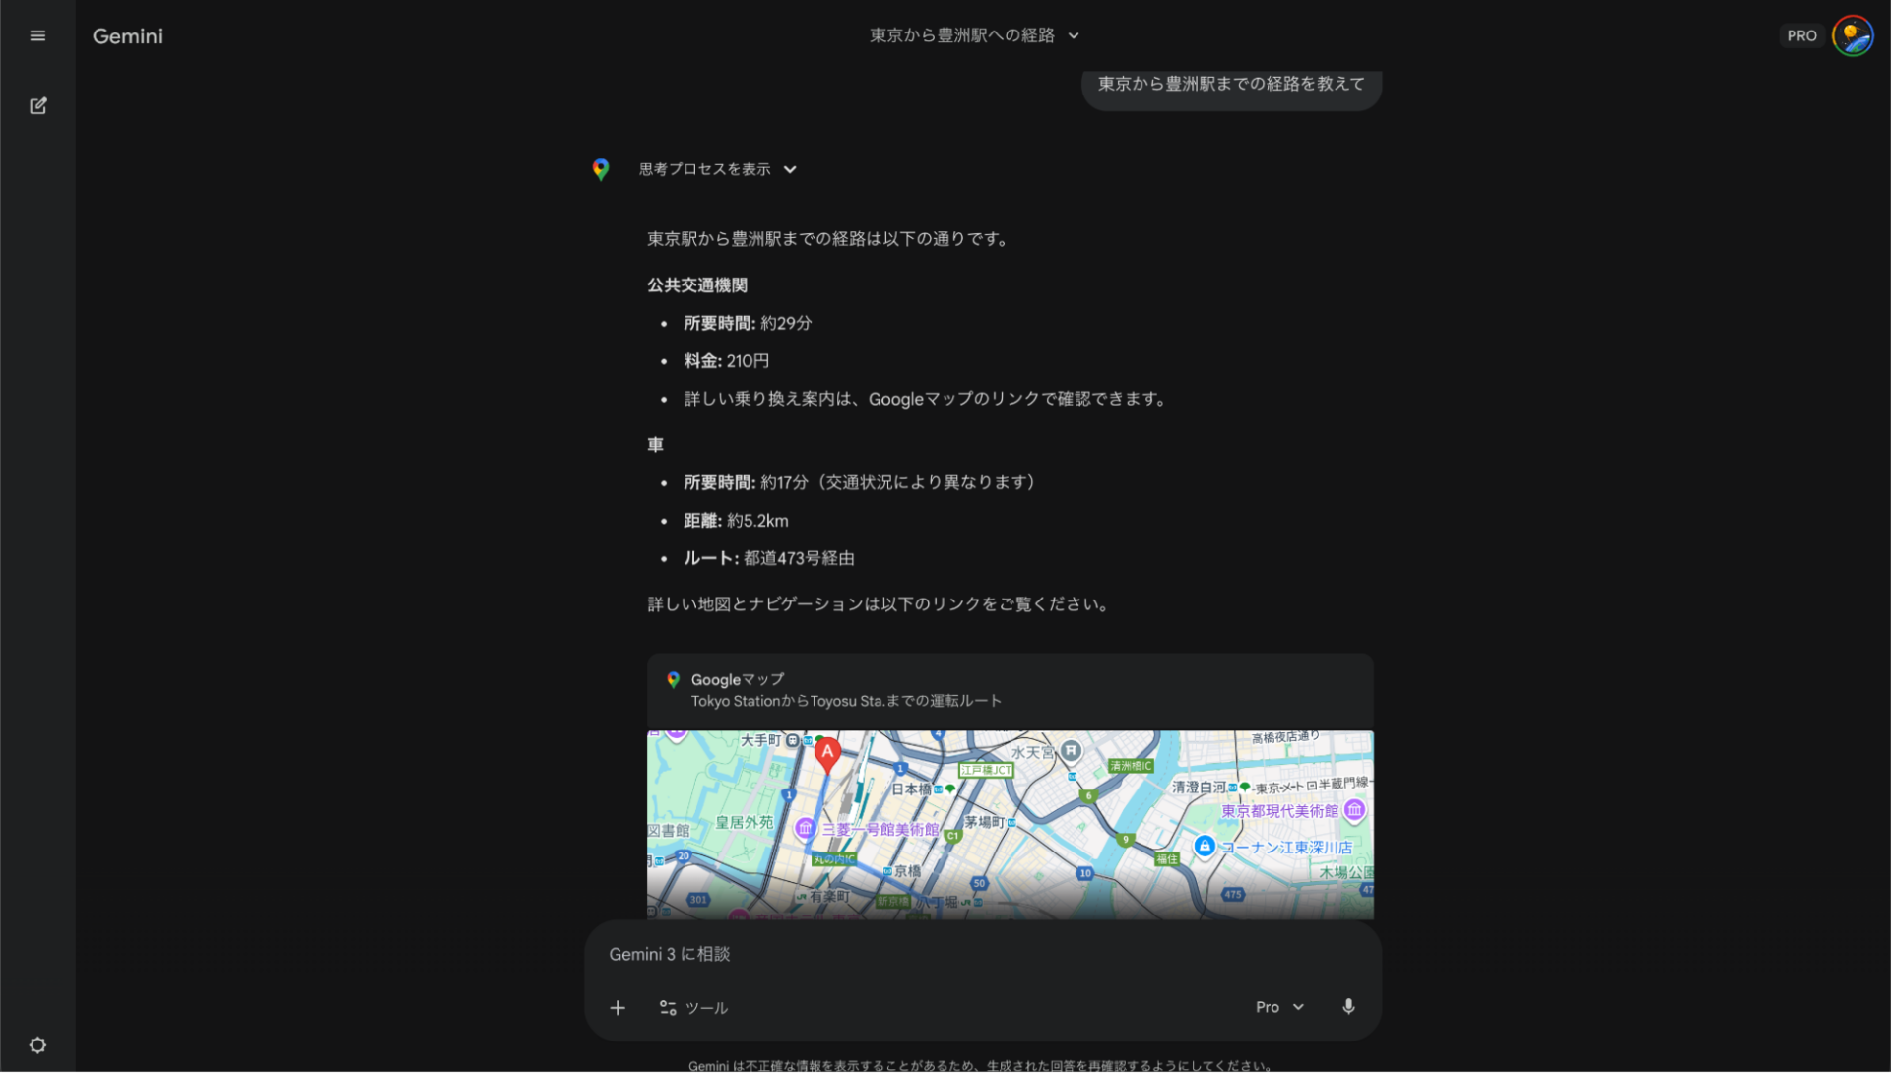
Task: Open the Tokyo Station to Toyosu Sta. route link
Action: pyautogui.click(x=846, y=700)
